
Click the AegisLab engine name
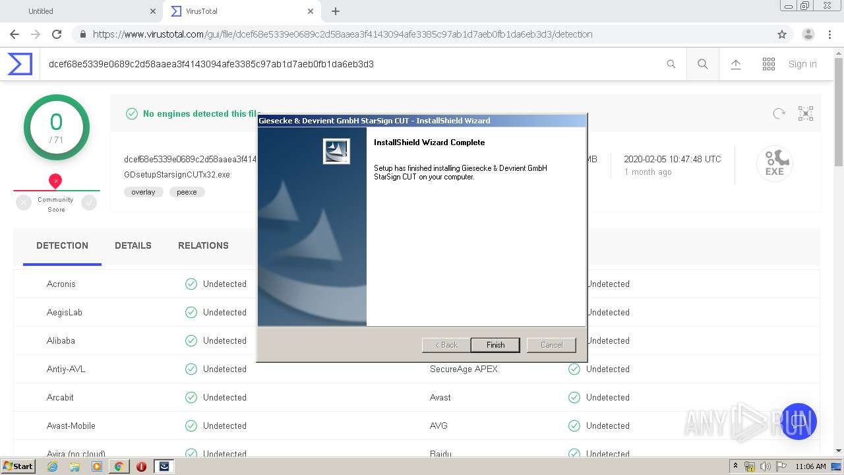coord(64,312)
